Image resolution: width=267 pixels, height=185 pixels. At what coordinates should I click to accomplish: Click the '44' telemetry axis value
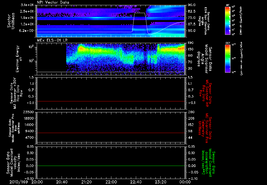190,137
